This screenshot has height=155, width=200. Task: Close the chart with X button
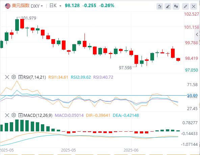point(194,6)
